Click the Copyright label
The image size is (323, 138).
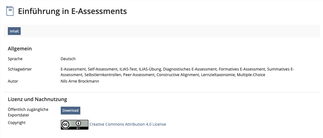[x=17, y=123]
